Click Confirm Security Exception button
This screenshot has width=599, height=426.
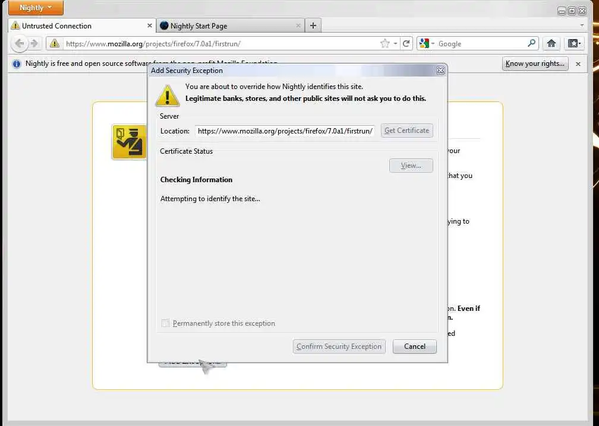(x=339, y=346)
